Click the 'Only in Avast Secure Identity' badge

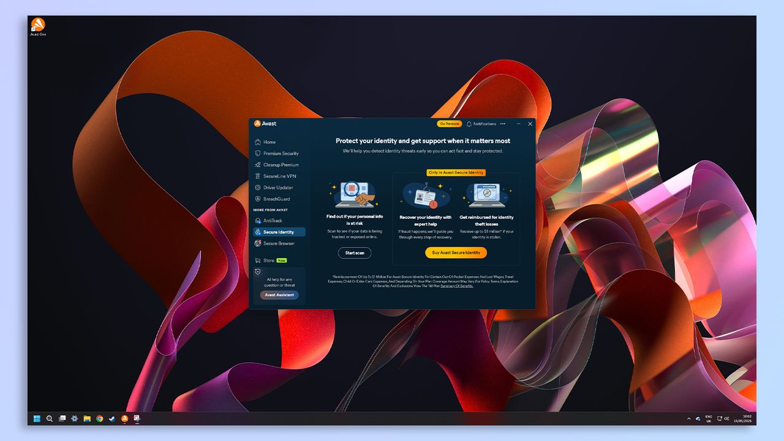[456, 172]
